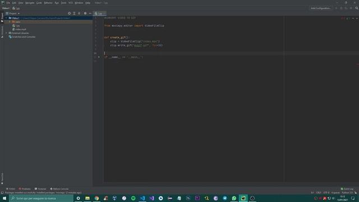Open the VCS menu

coord(71,3)
